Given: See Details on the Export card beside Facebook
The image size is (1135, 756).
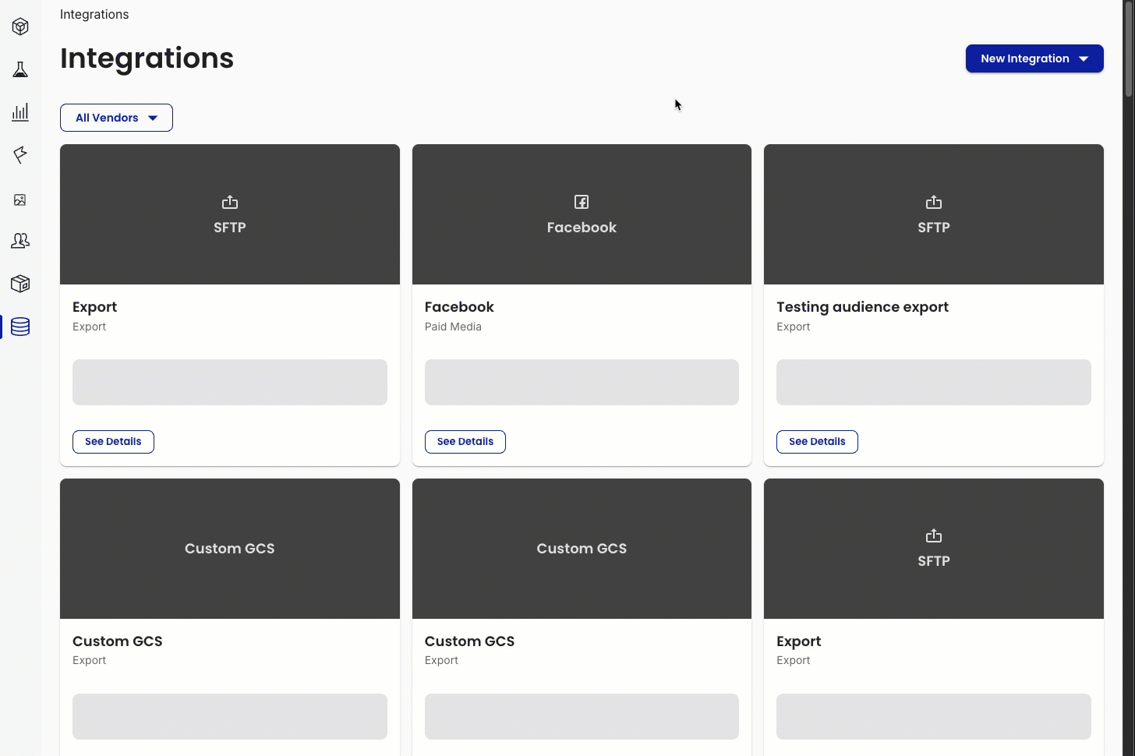Looking at the screenshot, I should pos(113,442).
